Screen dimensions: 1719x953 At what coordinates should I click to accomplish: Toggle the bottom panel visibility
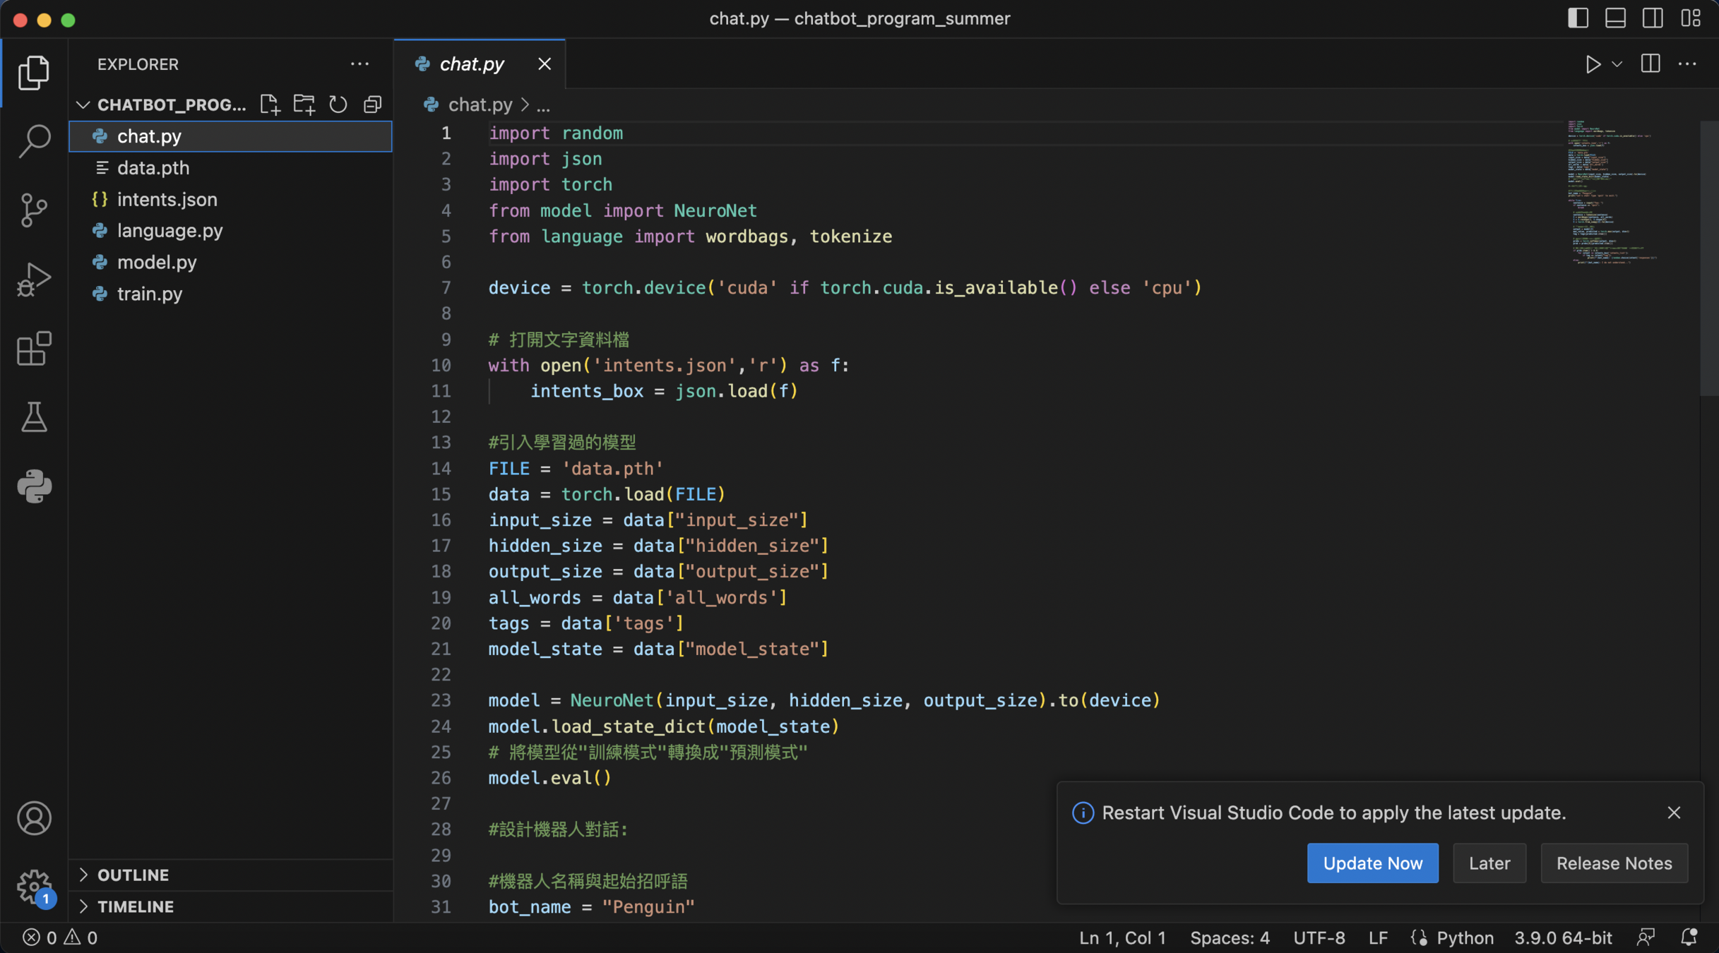(1615, 18)
